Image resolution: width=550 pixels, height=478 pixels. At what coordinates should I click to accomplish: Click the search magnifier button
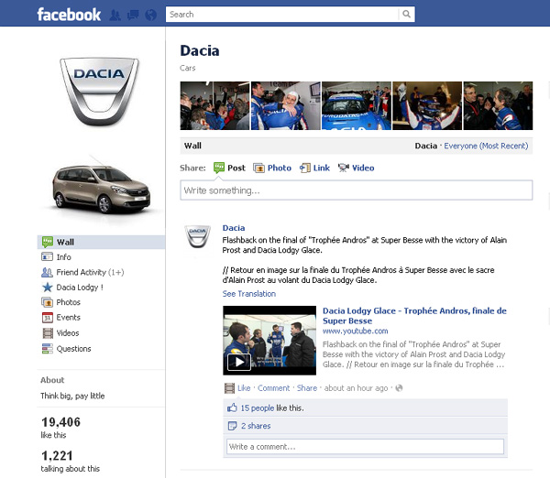407,14
